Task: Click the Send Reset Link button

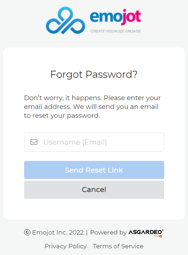Action: coord(94,170)
